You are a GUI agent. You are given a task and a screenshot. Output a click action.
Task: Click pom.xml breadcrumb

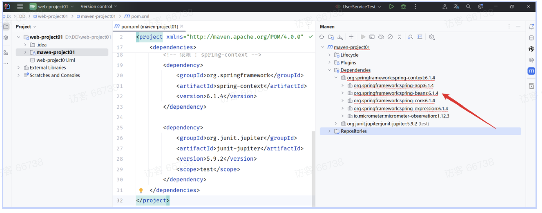(137, 16)
